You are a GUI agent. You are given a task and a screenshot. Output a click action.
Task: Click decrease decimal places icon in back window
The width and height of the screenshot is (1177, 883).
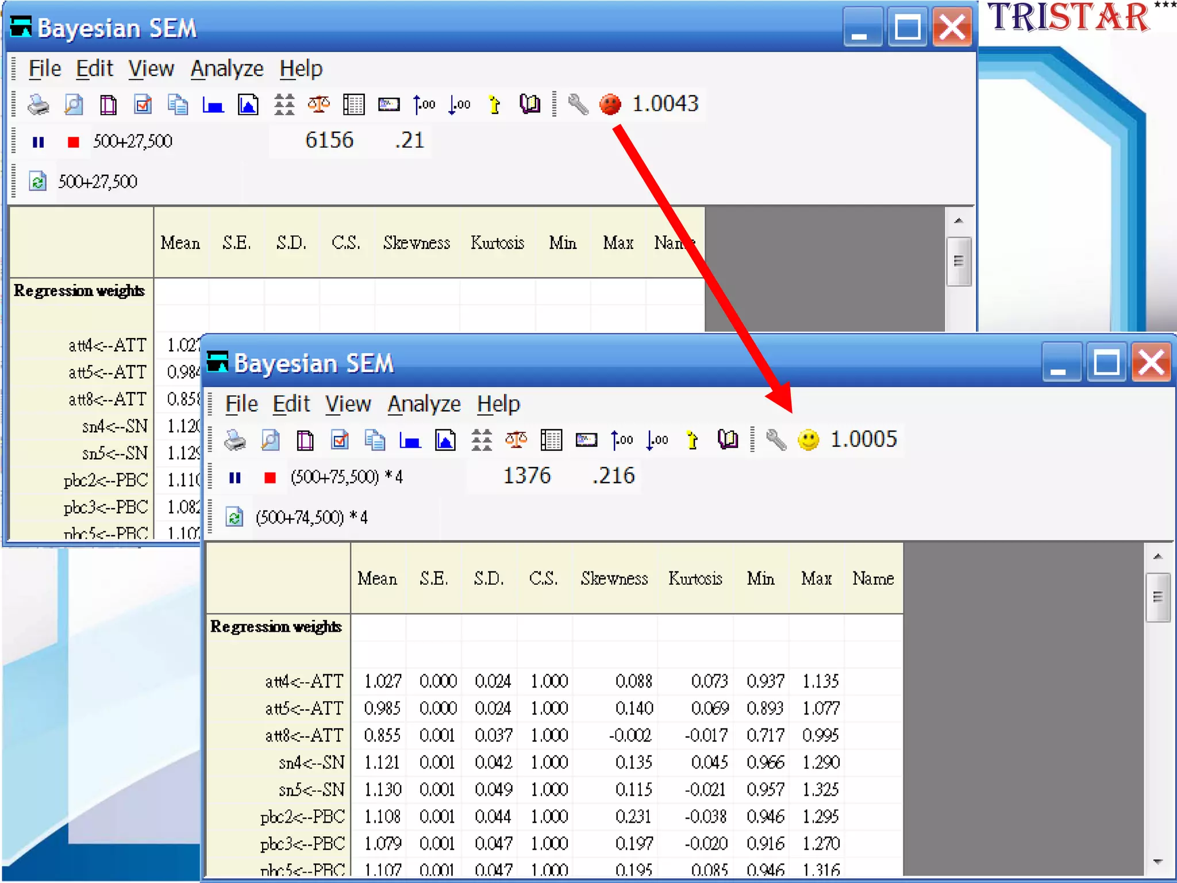point(459,105)
